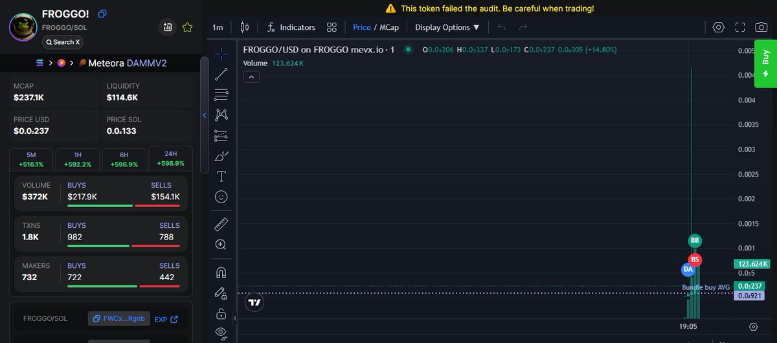Image resolution: width=777 pixels, height=343 pixels.
Task: Collapse the drawing toolbar small arrow
Action: click(x=234, y=319)
